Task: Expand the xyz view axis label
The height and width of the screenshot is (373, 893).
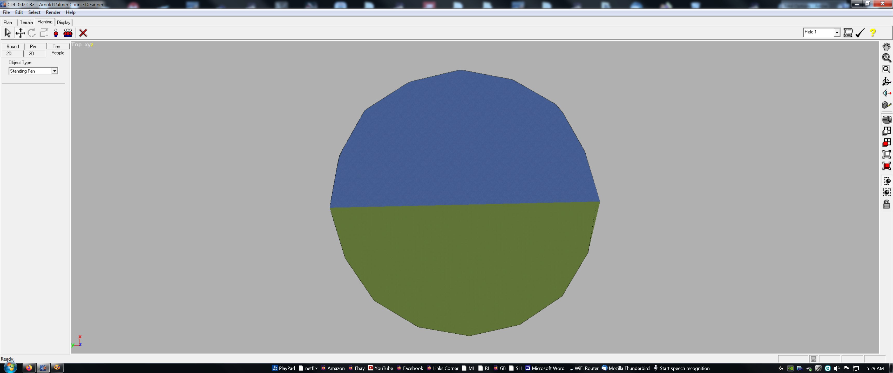Action: click(89, 45)
